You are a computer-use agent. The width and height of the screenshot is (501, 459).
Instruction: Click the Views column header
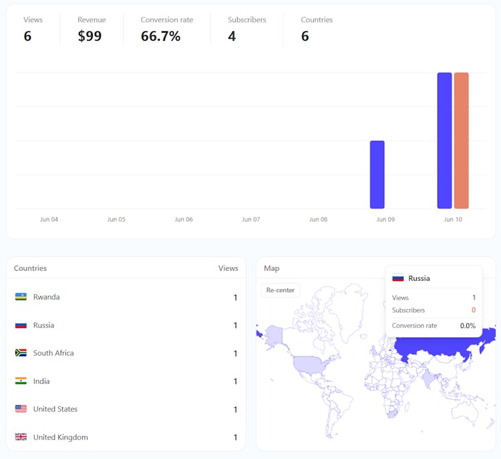coord(228,268)
